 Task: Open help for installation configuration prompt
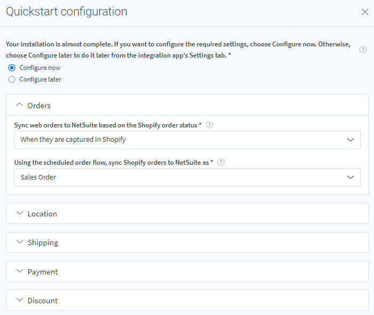(363, 50)
